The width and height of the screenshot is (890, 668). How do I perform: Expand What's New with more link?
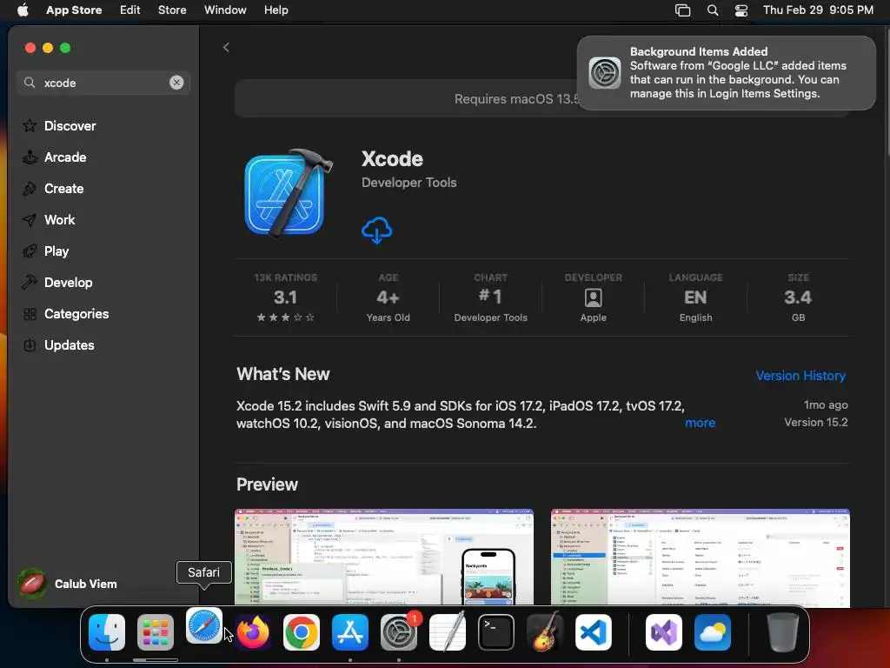pyautogui.click(x=700, y=423)
